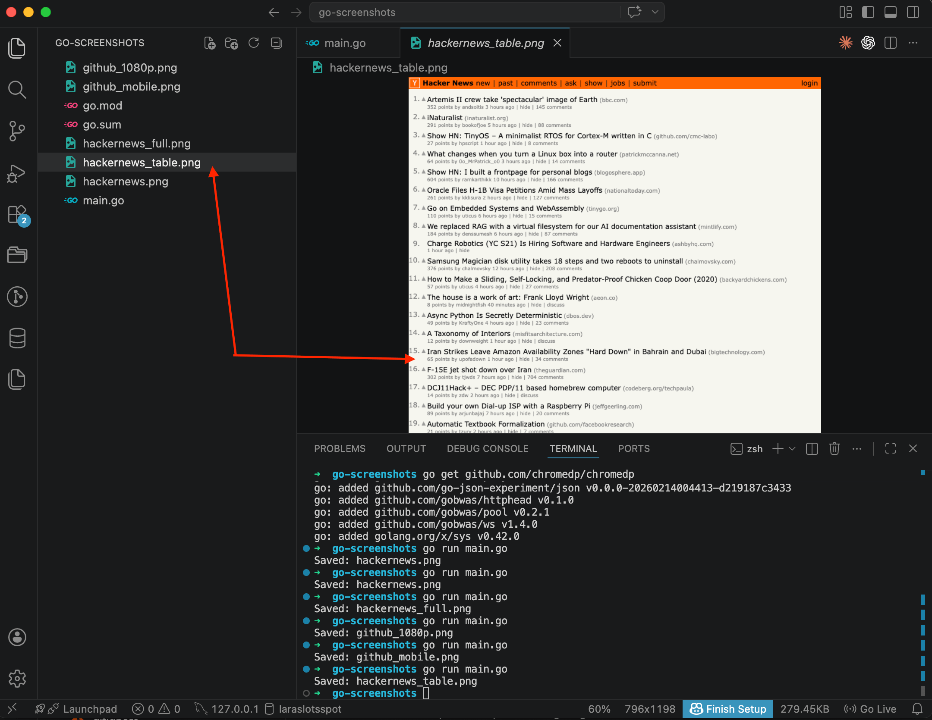Kill the terminal using the trash icon
Screen dimensions: 932x720
pos(834,449)
